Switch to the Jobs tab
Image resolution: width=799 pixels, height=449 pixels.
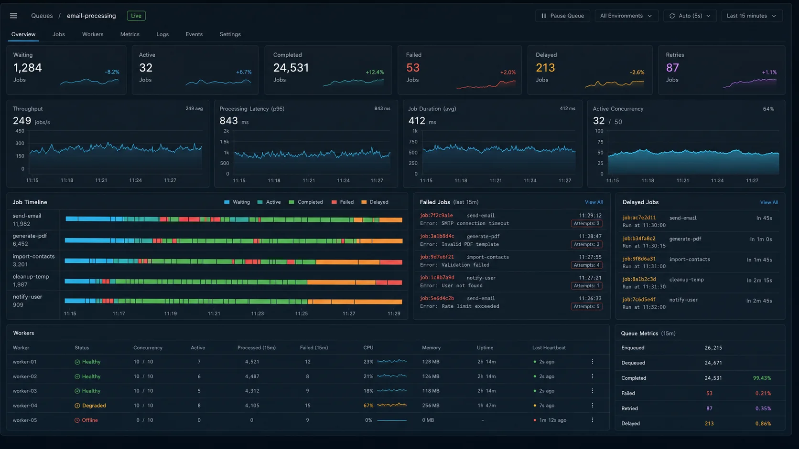pyautogui.click(x=59, y=34)
